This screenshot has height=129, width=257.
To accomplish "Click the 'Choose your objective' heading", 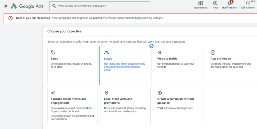I will point(65,31).
